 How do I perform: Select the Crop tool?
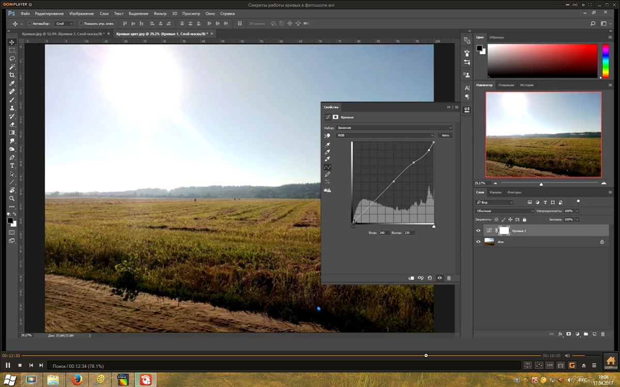click(x=12, y=75)
